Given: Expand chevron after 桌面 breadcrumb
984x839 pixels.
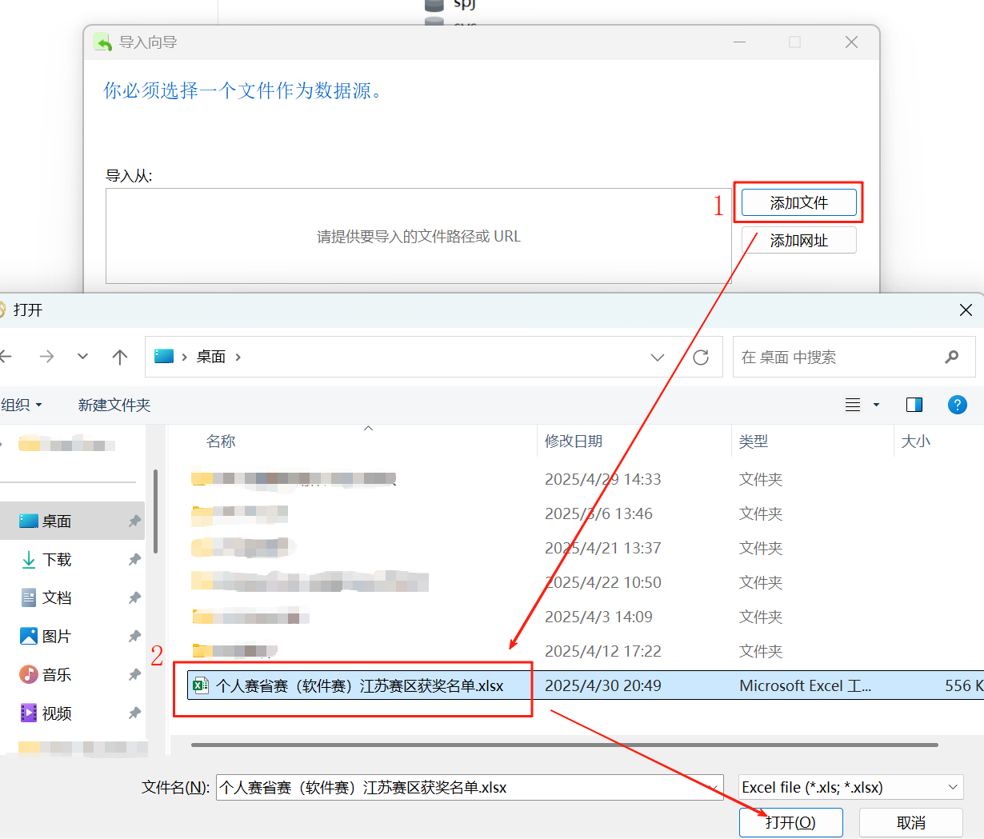Looking at the screenshot, I should 238,357.
